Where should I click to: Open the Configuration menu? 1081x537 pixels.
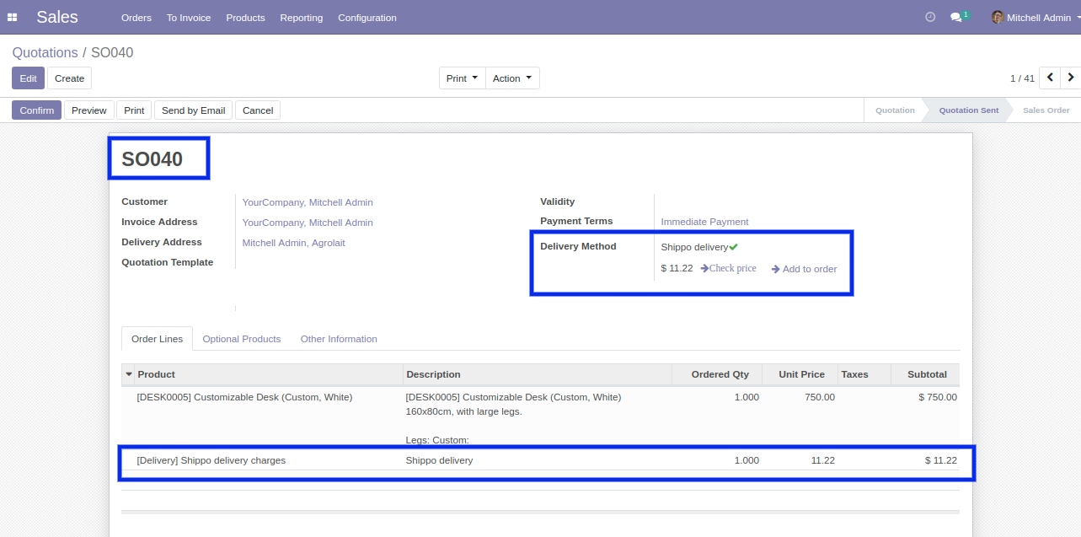point(367,18)
